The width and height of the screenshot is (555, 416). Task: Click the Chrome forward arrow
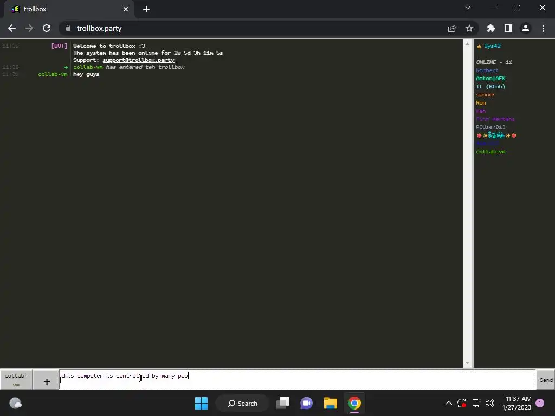pos(29,28)
